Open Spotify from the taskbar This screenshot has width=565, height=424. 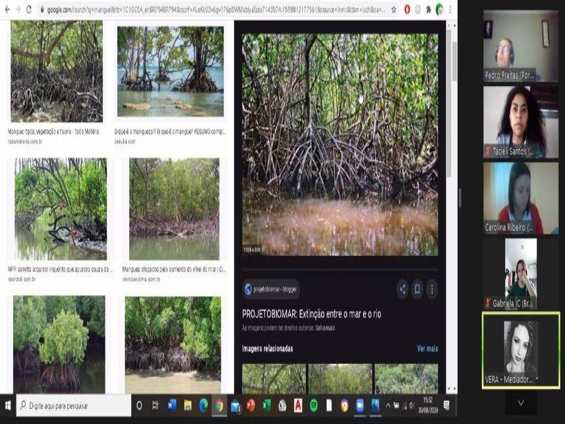point(313,406)
